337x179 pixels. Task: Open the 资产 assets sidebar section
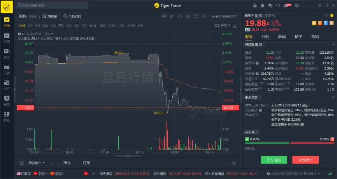point(7,86)
